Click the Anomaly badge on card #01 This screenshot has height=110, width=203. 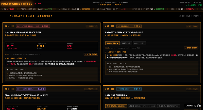coord(92,26)
